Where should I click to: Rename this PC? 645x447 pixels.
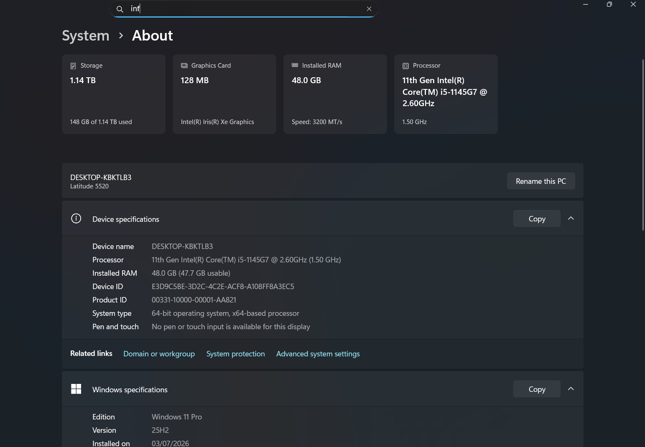(x=541, y=181)
